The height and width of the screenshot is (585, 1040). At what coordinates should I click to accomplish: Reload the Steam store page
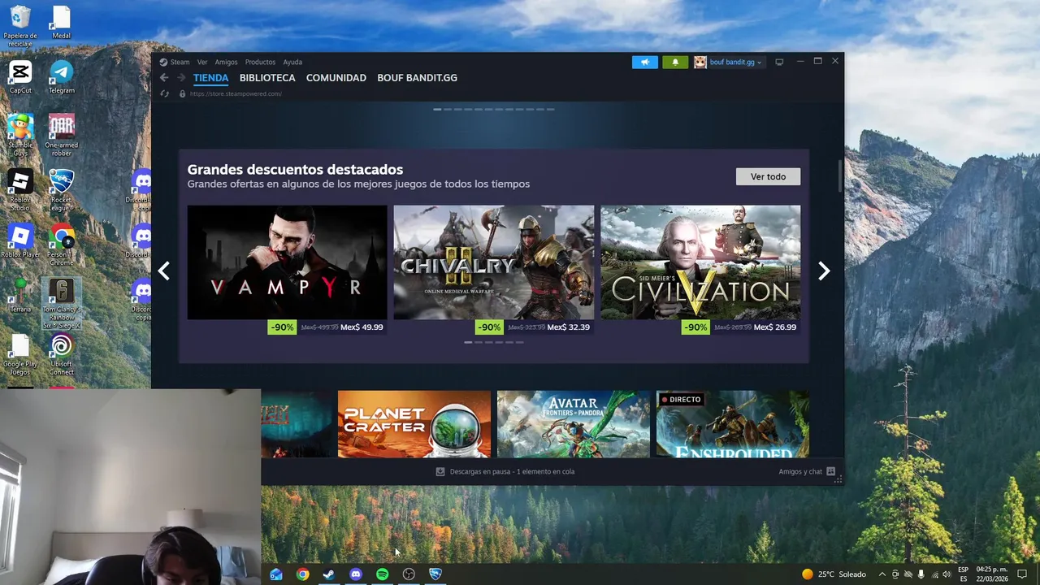[164, 93]
